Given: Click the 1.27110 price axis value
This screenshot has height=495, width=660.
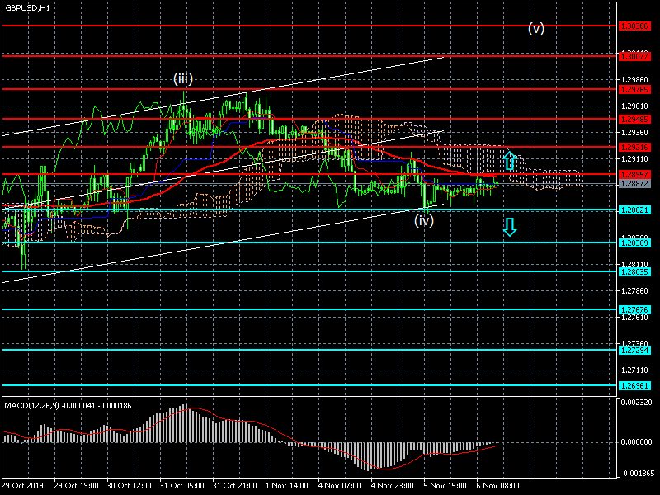Looking at the screenshot, I should tap(634, 370).
